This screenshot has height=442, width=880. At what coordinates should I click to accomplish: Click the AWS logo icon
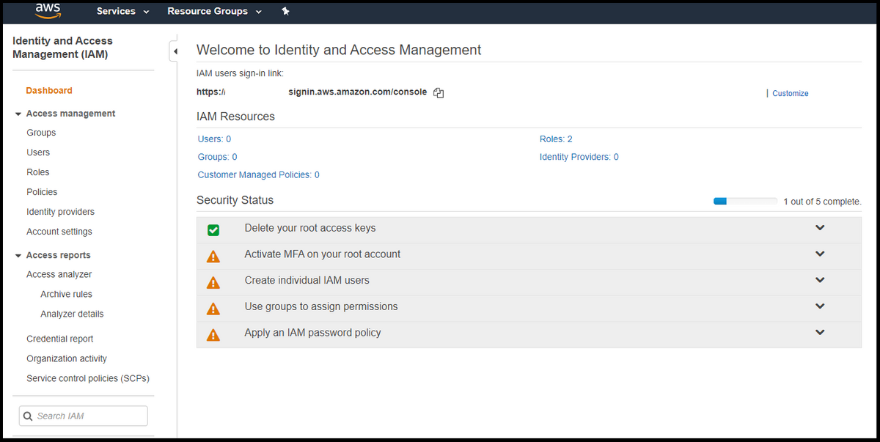(47, 12)
